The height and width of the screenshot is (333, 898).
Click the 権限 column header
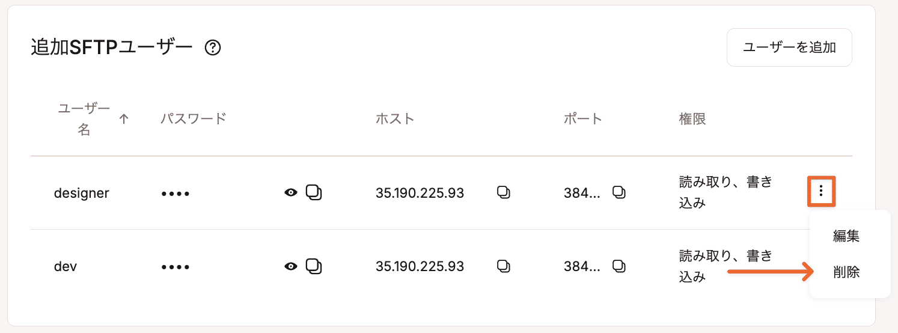click(x=692, y=119)
